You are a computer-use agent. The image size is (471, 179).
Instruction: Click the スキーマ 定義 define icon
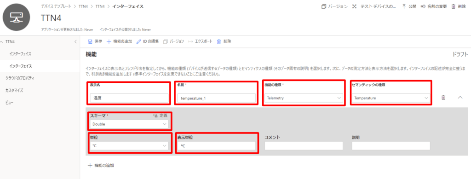click(x=155, y=115)
